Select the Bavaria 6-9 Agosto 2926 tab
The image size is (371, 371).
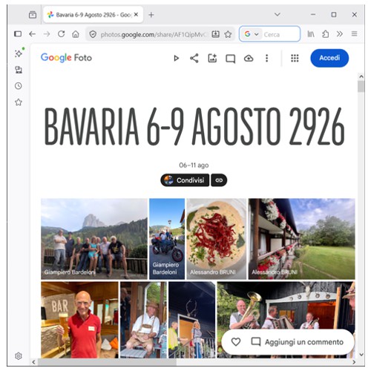click(93, 15)
